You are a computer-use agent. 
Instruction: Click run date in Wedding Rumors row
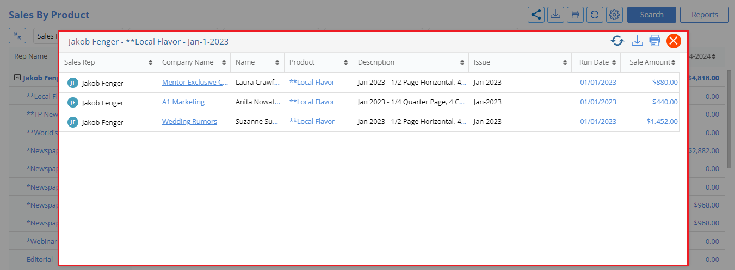click(x=598, y=122)
